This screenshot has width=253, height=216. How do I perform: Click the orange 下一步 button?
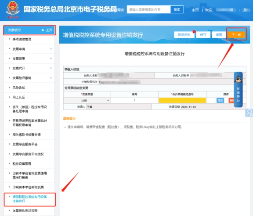236,35
